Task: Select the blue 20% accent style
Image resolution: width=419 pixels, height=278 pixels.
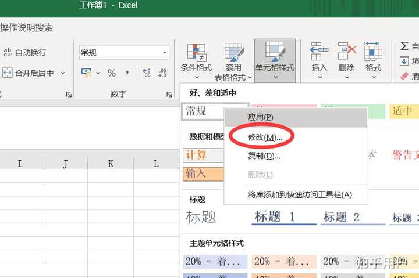Action: 215,262
